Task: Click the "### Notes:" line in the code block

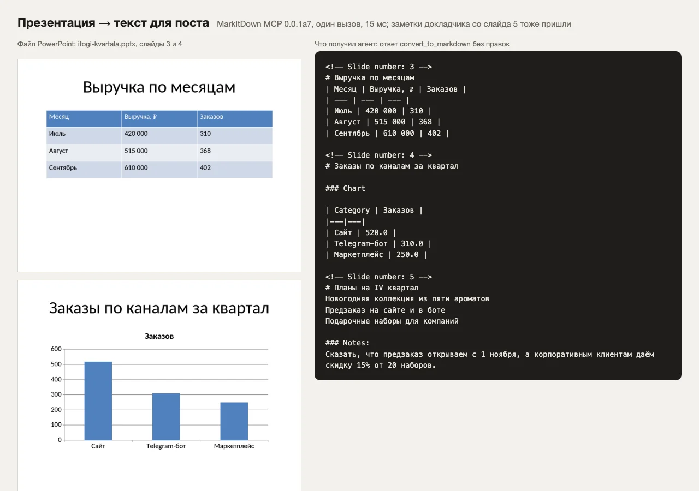Action: point(347,343)
